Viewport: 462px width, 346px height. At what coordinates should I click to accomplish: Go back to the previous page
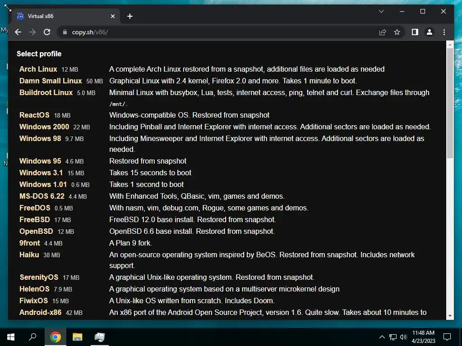pos(18,32)
